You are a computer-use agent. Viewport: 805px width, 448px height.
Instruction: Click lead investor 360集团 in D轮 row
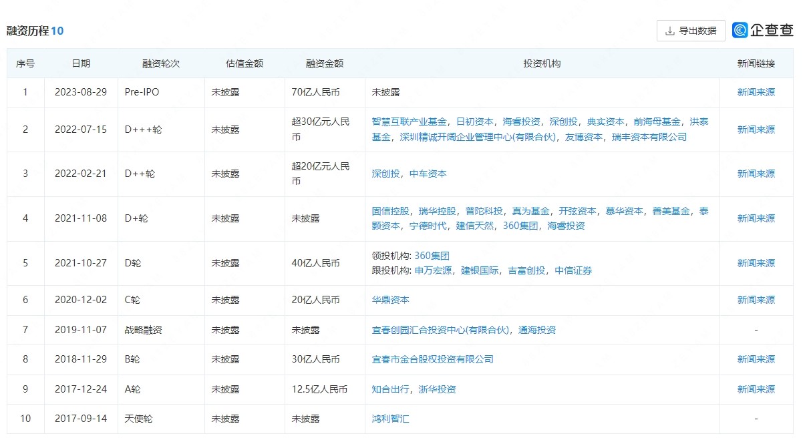432,256
